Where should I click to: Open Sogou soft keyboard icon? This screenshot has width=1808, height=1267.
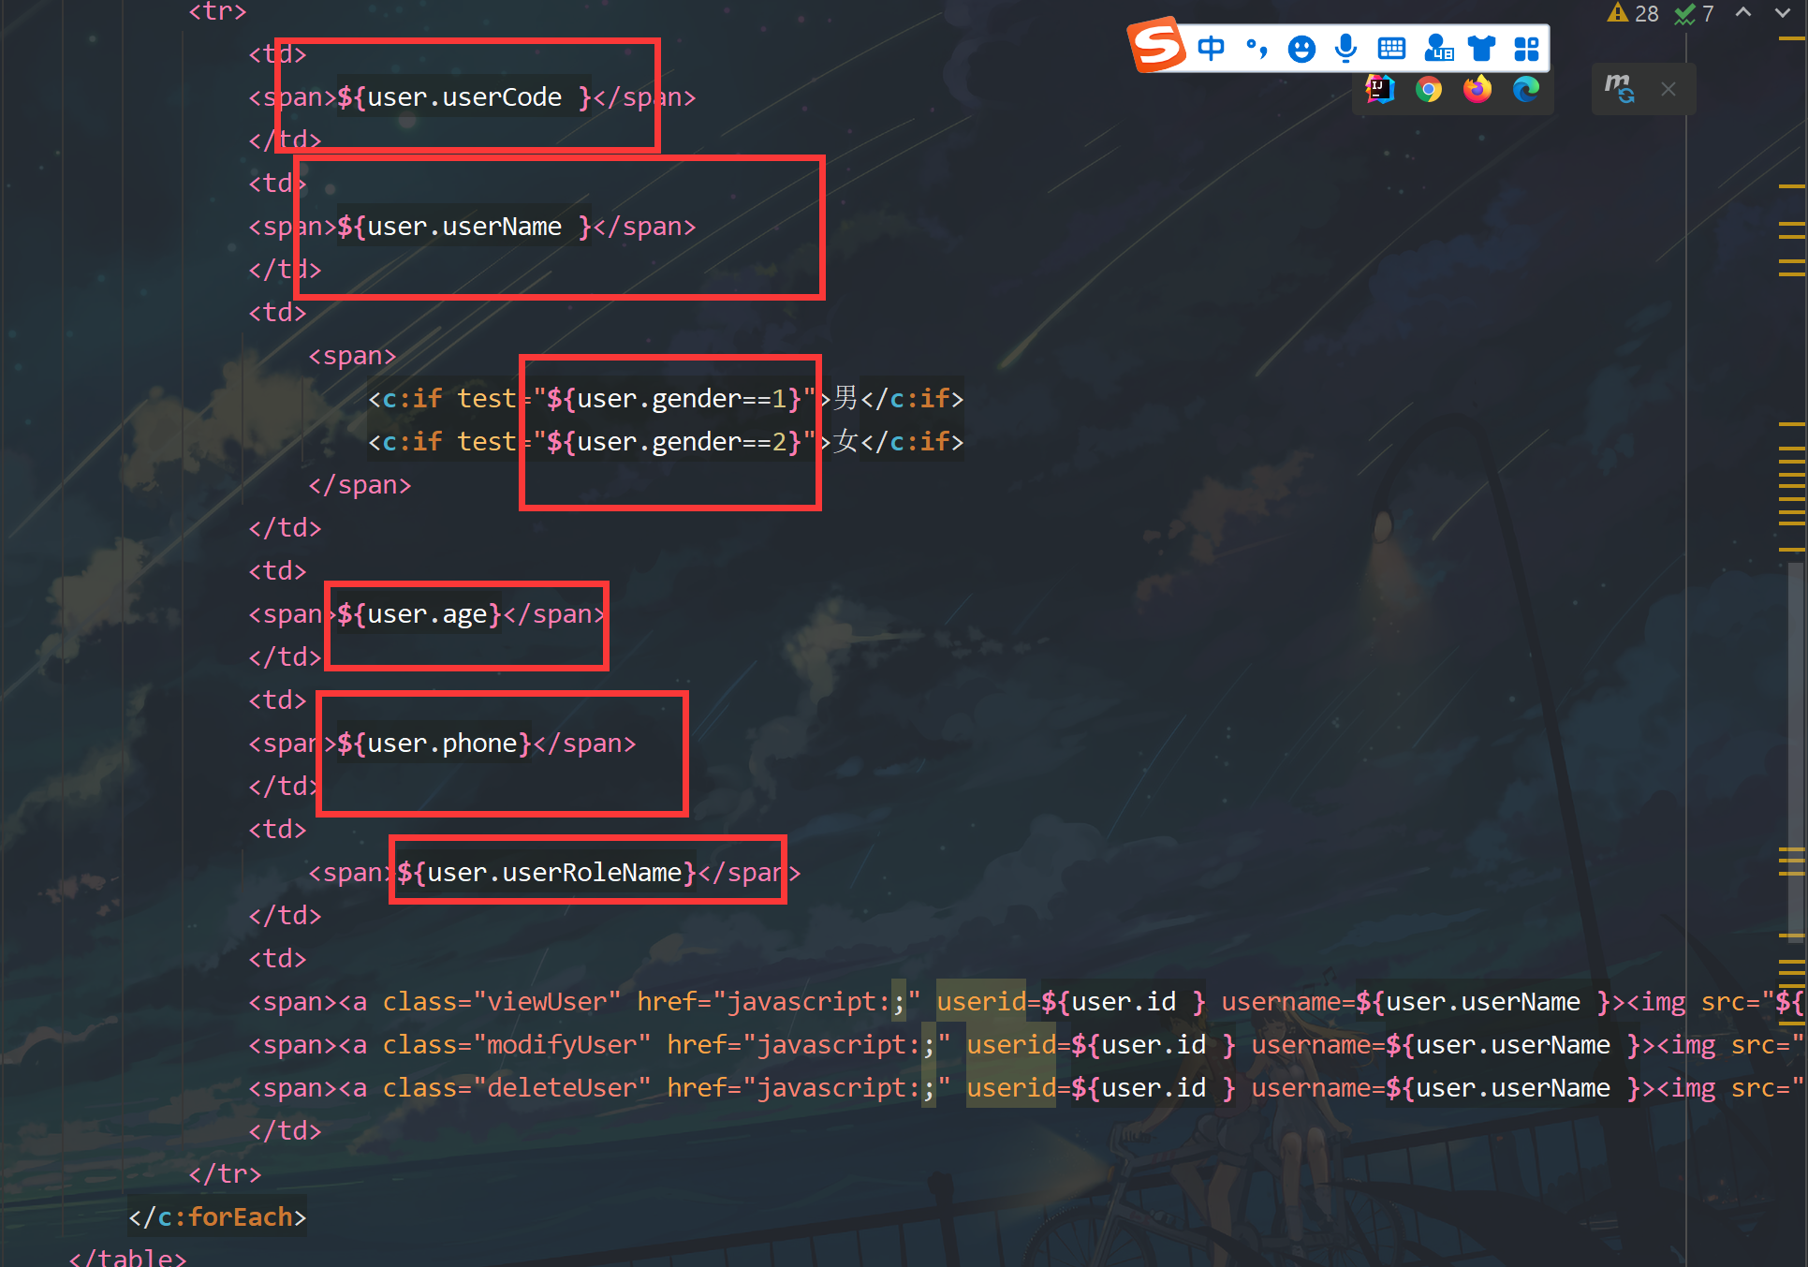(x=1391, y=49)
